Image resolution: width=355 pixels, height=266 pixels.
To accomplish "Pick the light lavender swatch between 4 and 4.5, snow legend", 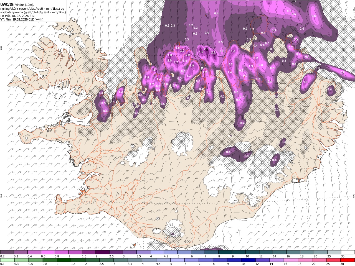I will pos(157,252).
